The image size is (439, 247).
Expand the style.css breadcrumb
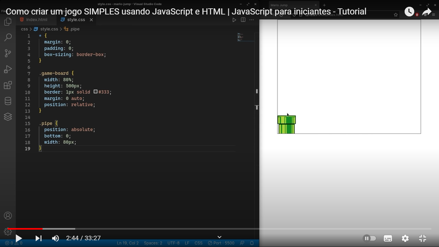point(46,29)
